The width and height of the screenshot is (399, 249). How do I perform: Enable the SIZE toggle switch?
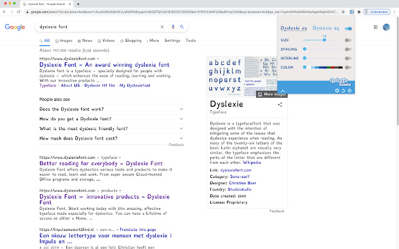click(348, 40)
